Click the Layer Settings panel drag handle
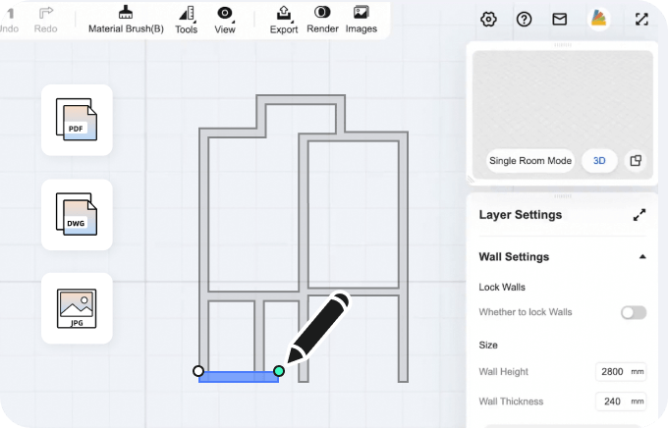Image resolution: width=668 pixels, height=428 pixels. click(x=562, y=196)
